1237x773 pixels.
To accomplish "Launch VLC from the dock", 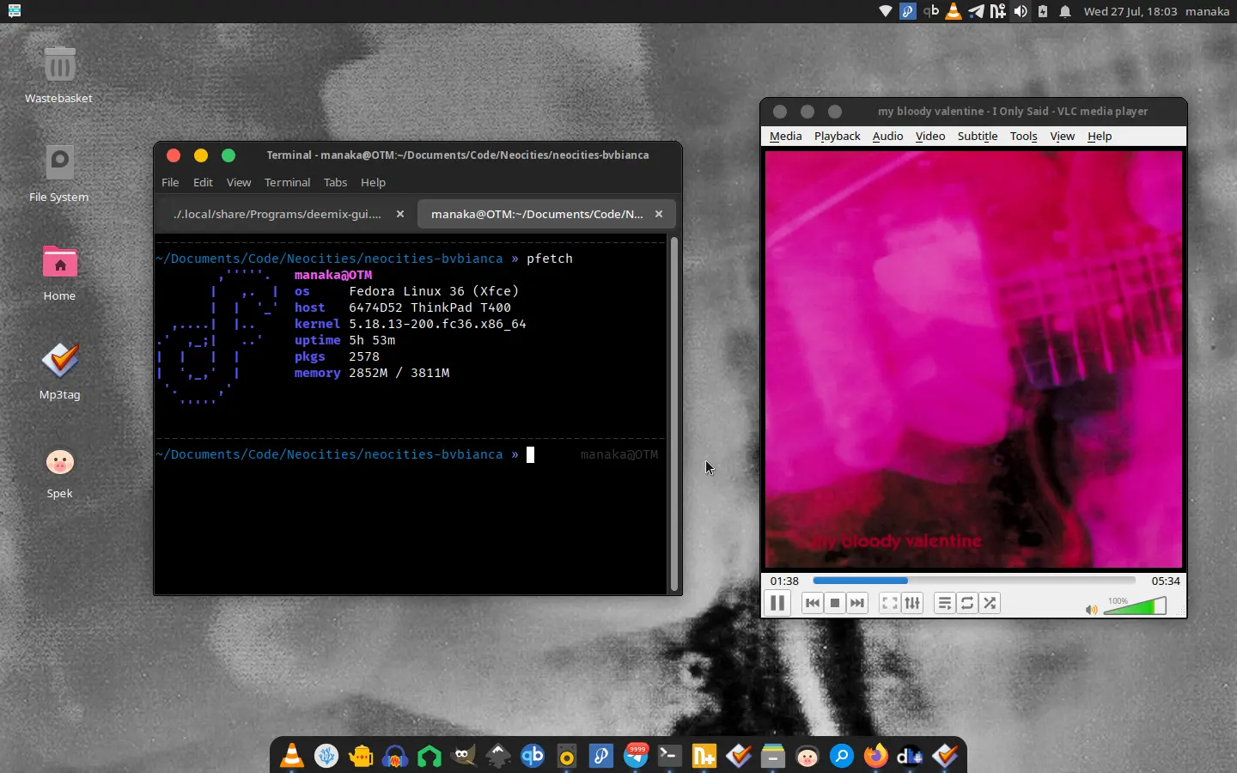I will tap(292, 756).
